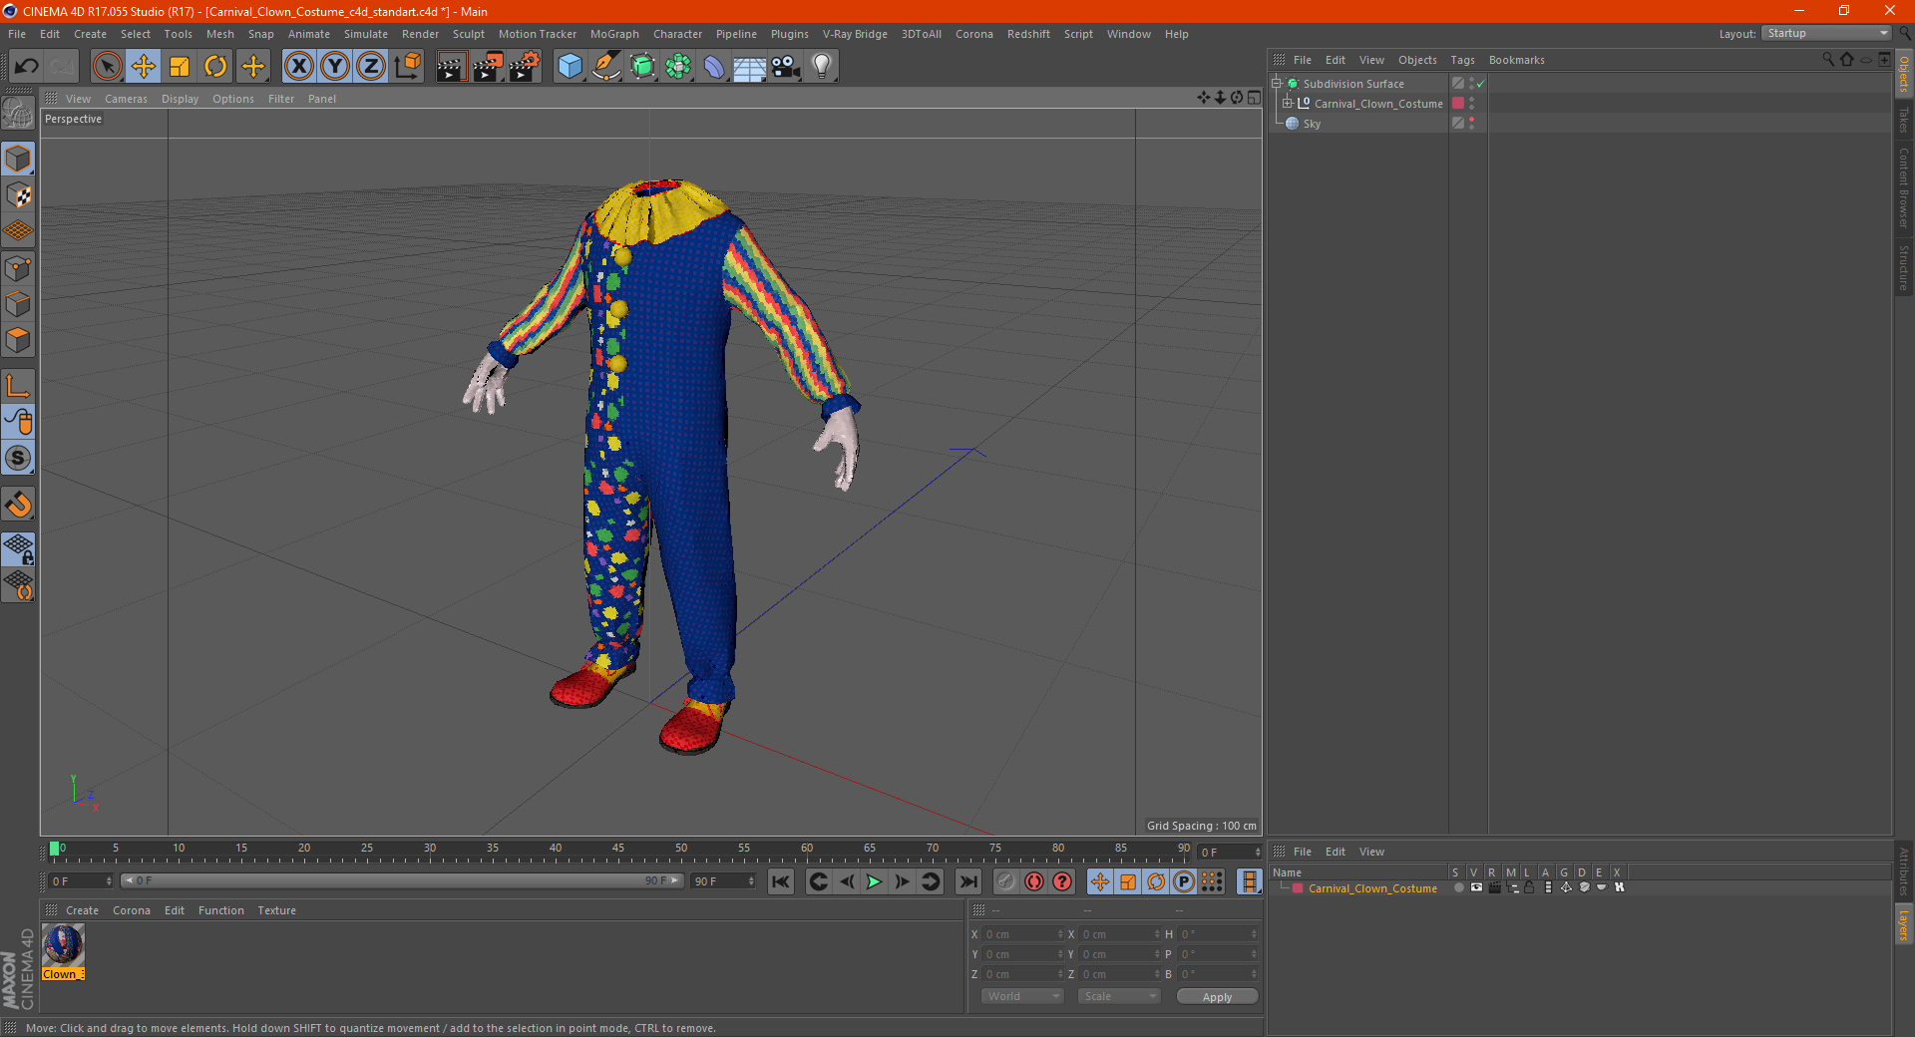The height and width of the screenshot is (1037, 1915).
Task: Open the Layout Startup dropdown
Action: click(1826, 34)
